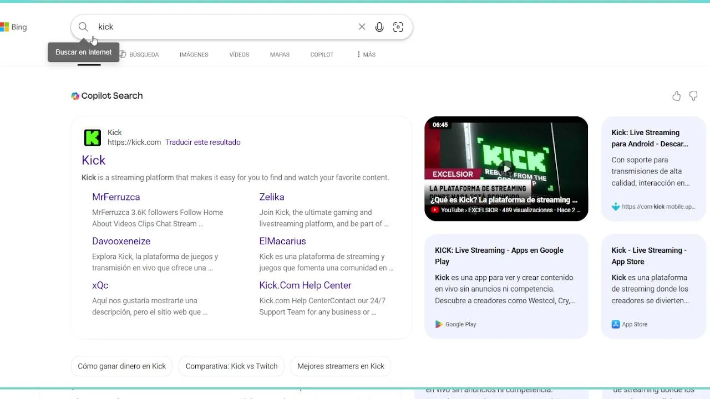Click the YouTube icon under the video

pyautogui.click(x=435, y=210)
